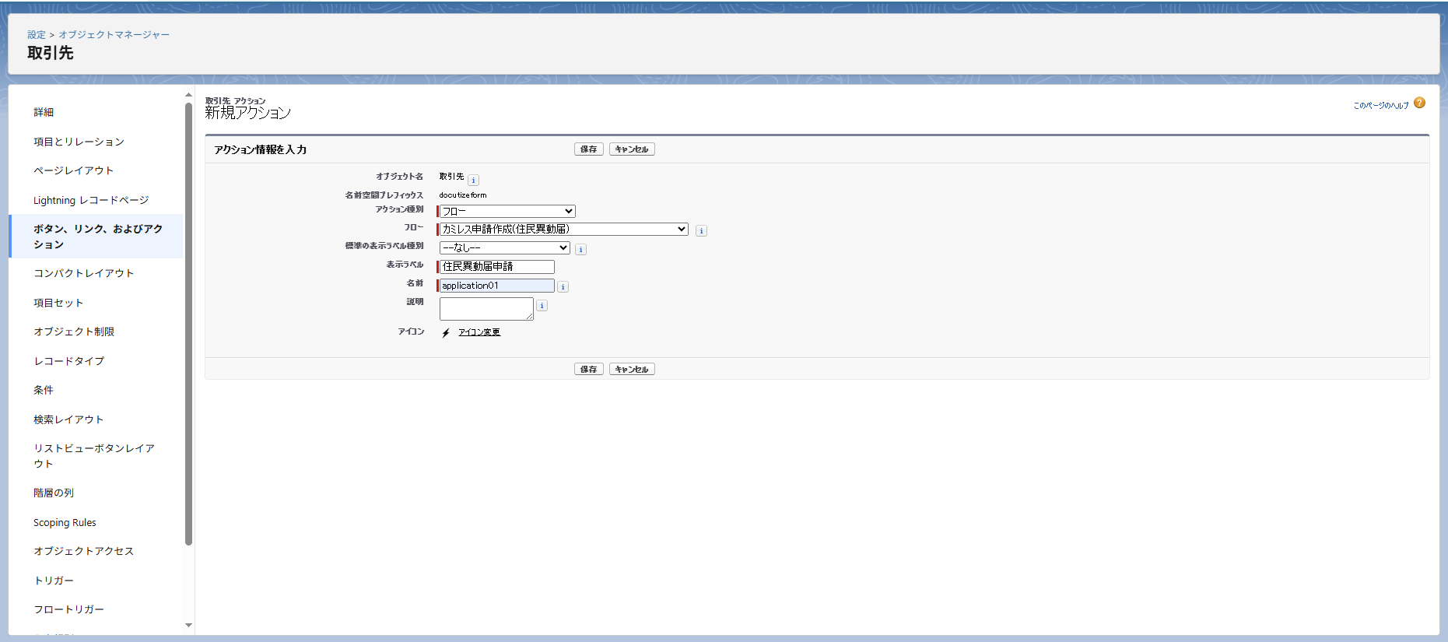This screenshot has width=1448, height=642.
Task: Click info icon beside the フロー dropdown
Action: 701,230
